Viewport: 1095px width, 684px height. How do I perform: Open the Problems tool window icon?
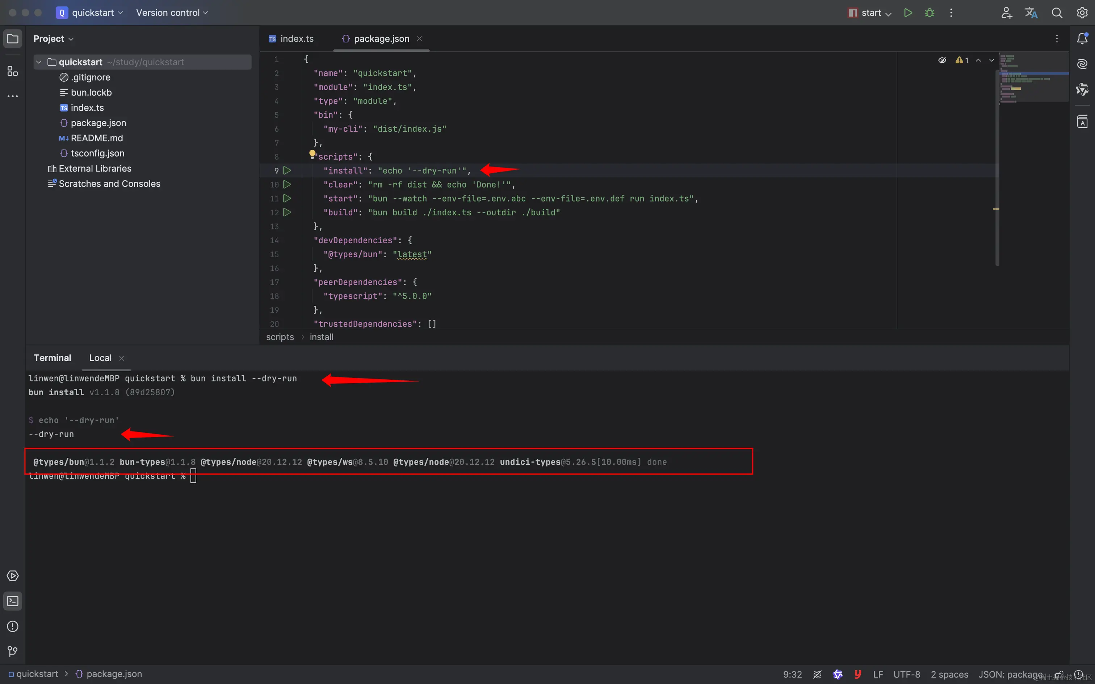13,626
